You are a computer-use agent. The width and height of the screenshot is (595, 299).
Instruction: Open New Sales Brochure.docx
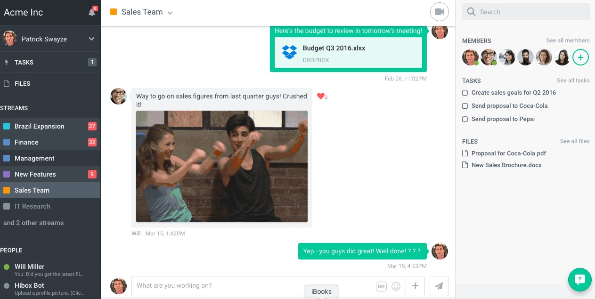point(506,165)
